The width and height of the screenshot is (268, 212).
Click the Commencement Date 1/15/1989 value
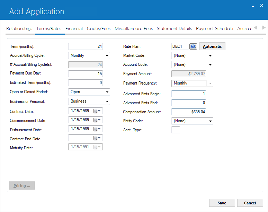(x=80, y=120)
